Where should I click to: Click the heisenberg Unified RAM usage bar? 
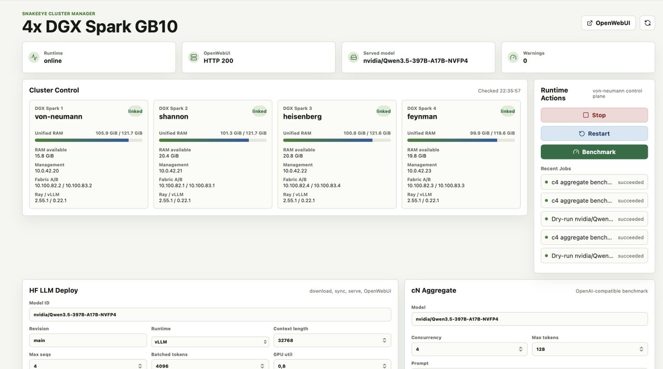point(337,140)
